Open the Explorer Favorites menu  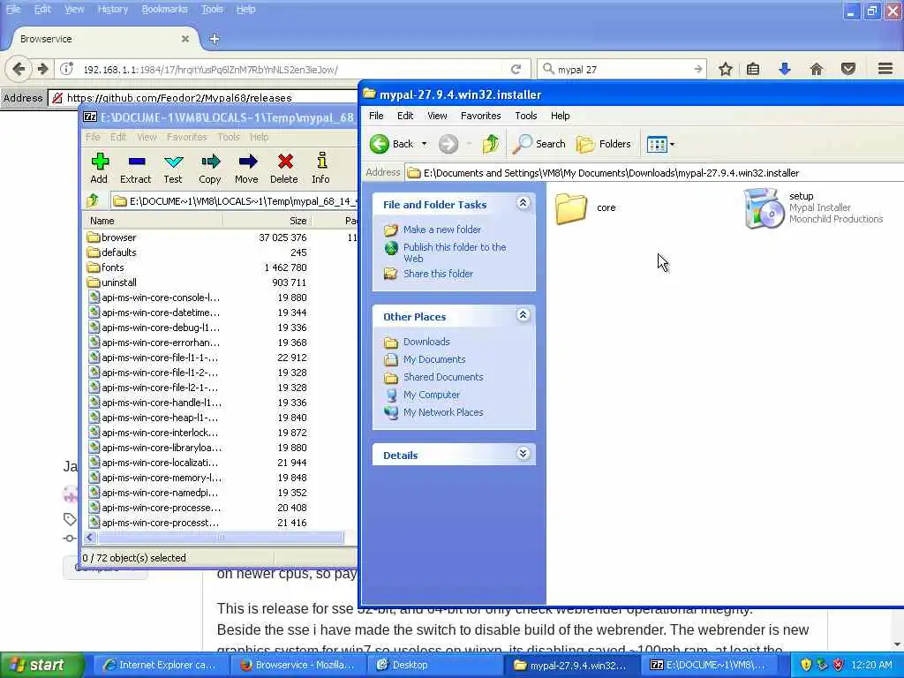481,116
